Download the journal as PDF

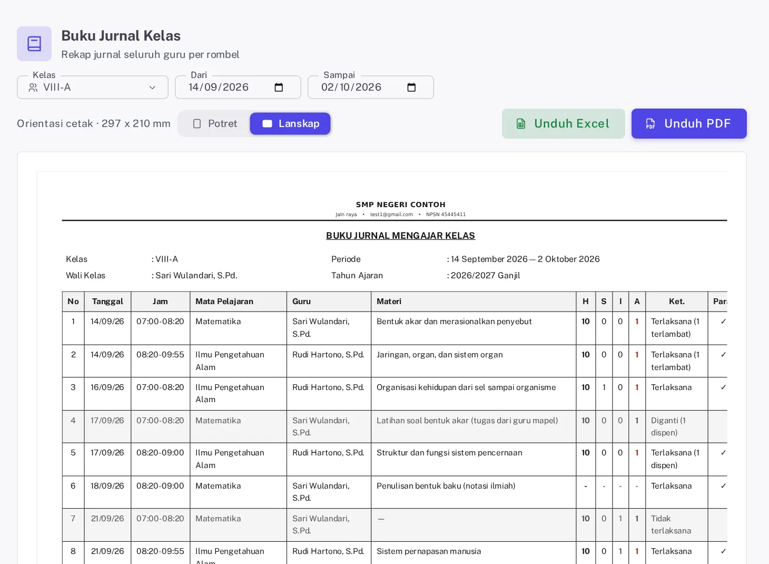click(689, 124)
